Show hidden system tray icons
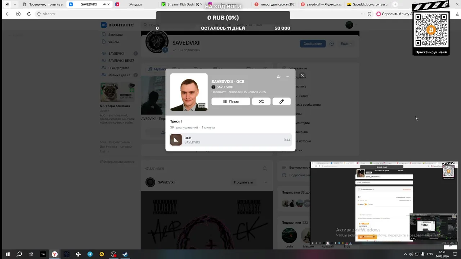Viewport: 461px width, 259px height. coord(406,254)
